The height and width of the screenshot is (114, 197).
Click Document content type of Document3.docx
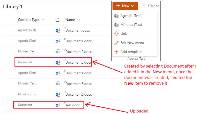[x=25, y=62]
